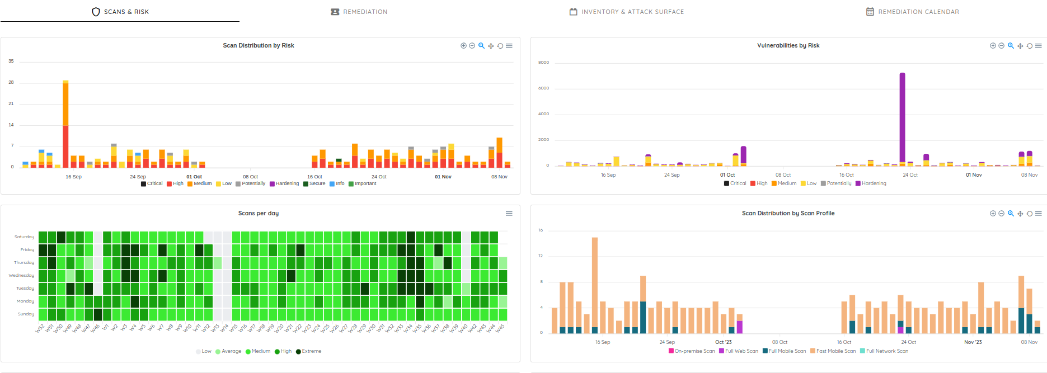
Task: Open the Scans per day chart menu
Action: [x=509, y=214]
